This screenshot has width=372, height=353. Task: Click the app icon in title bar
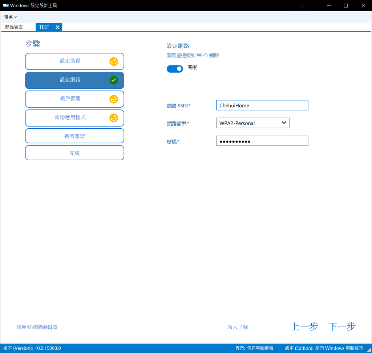click(5, 5)
